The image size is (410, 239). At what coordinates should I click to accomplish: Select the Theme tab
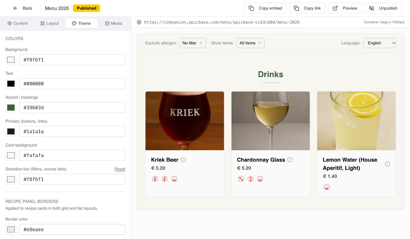pos(81,23)
